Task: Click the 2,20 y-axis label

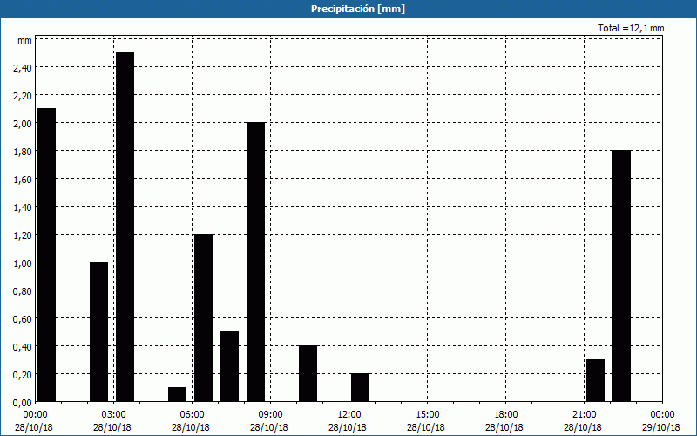Action: coord(23,96)
